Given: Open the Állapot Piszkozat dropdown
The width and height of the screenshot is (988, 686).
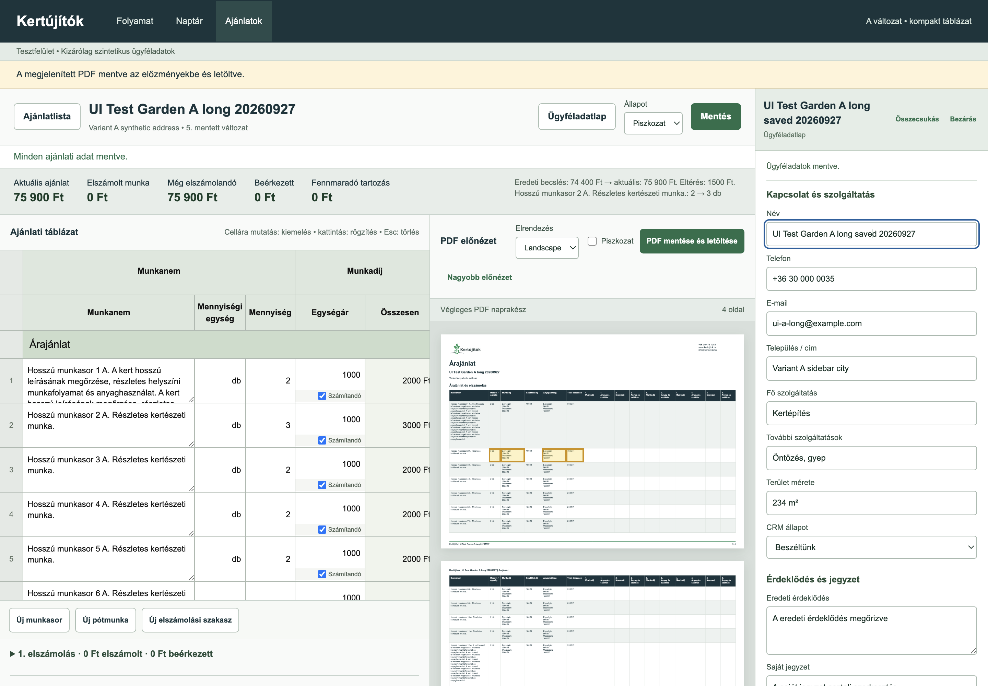Looking at the screenshot, I should [x=653, y=123].
